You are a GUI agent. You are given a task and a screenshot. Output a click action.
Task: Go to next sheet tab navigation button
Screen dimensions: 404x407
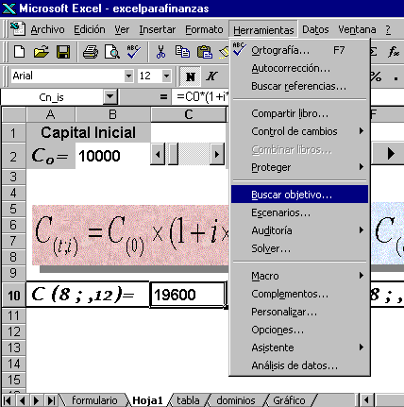point(37,400)
